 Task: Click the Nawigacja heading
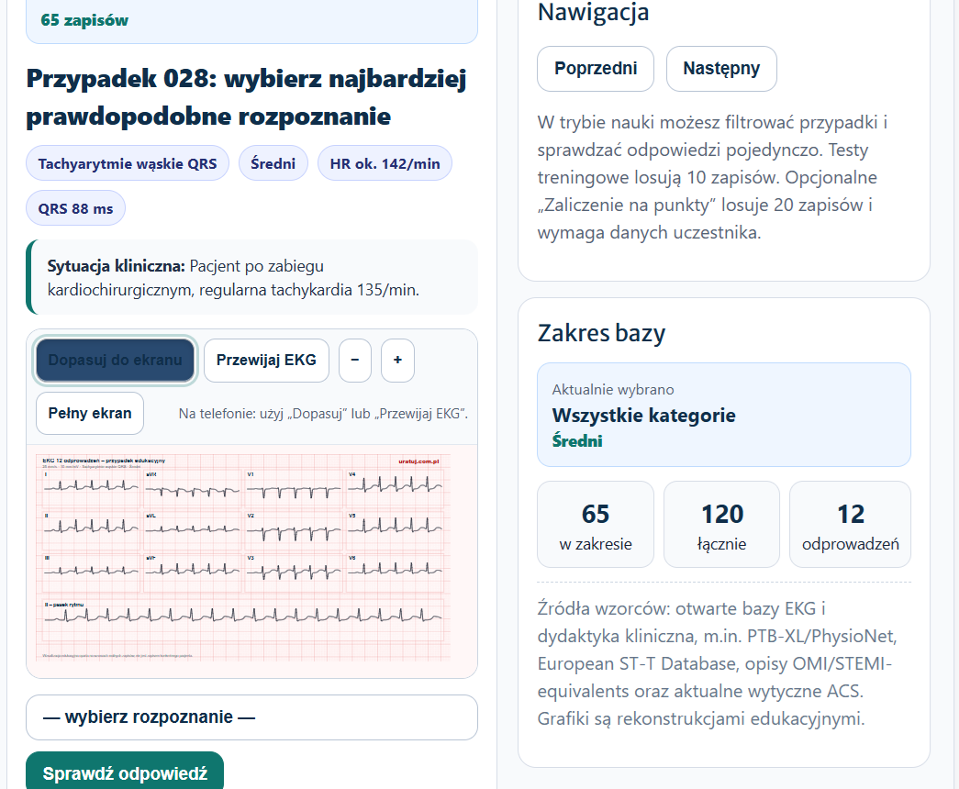point(593,12)
